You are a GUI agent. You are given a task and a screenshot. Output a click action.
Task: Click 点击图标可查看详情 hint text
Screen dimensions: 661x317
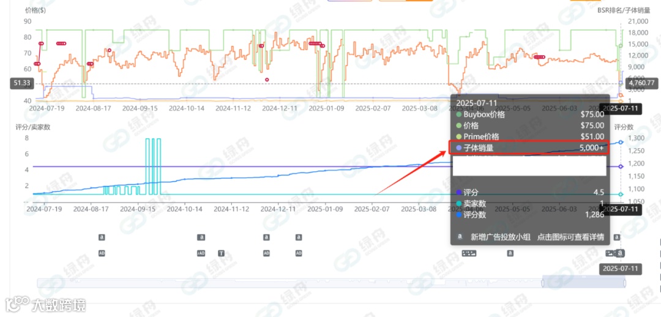pos(570,237)
